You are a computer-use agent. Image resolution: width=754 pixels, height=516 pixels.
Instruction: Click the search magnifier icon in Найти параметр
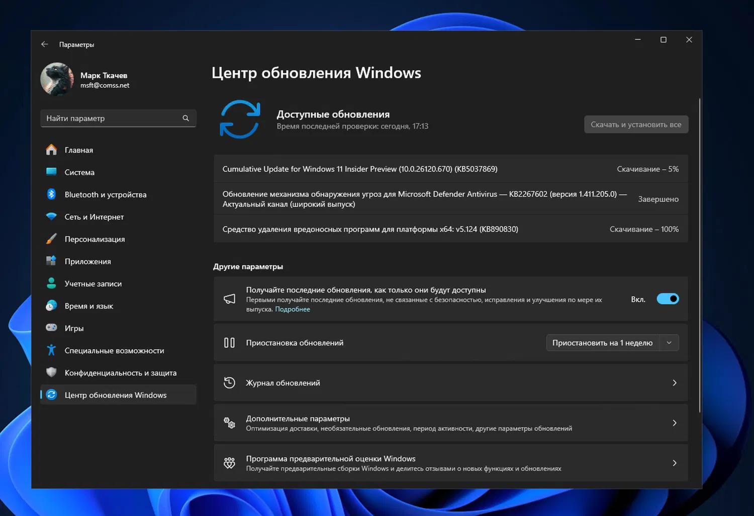pos(186,118)
